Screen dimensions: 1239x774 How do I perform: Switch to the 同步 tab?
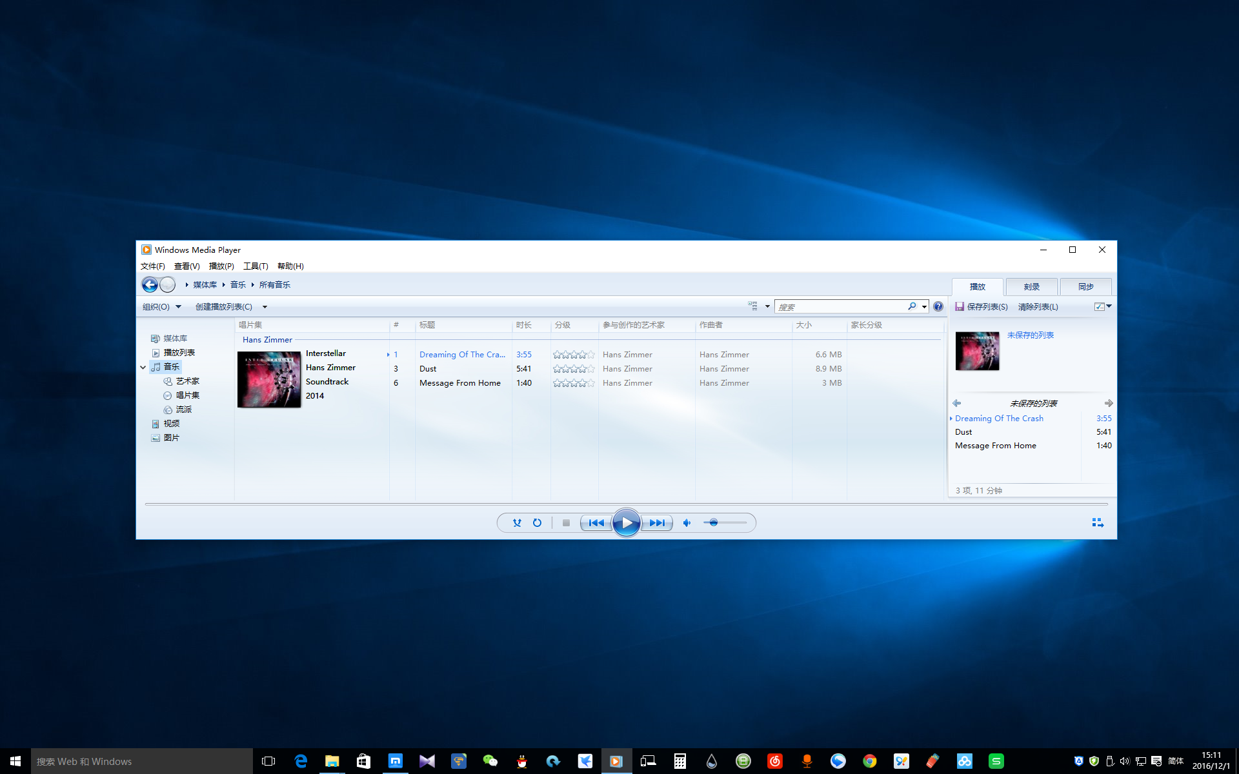(1085, 287)
